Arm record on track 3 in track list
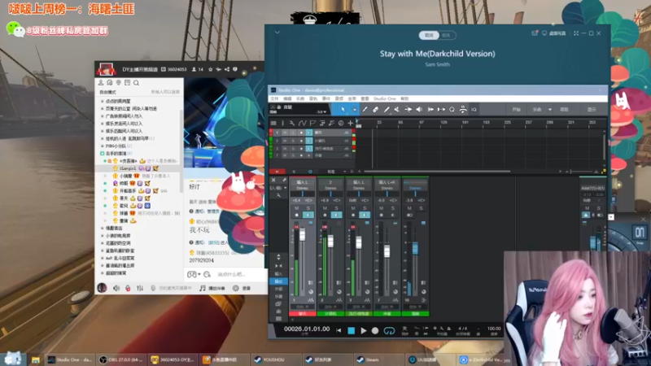Screen dimensions: 651x366 [x=301, y=148]
